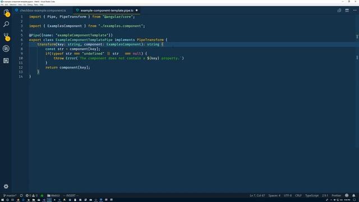The height and width of the screenshot is (202, 359).
Task: Click the TypeScript version 2.9.1 item
Action: click(x=325, y=196)
